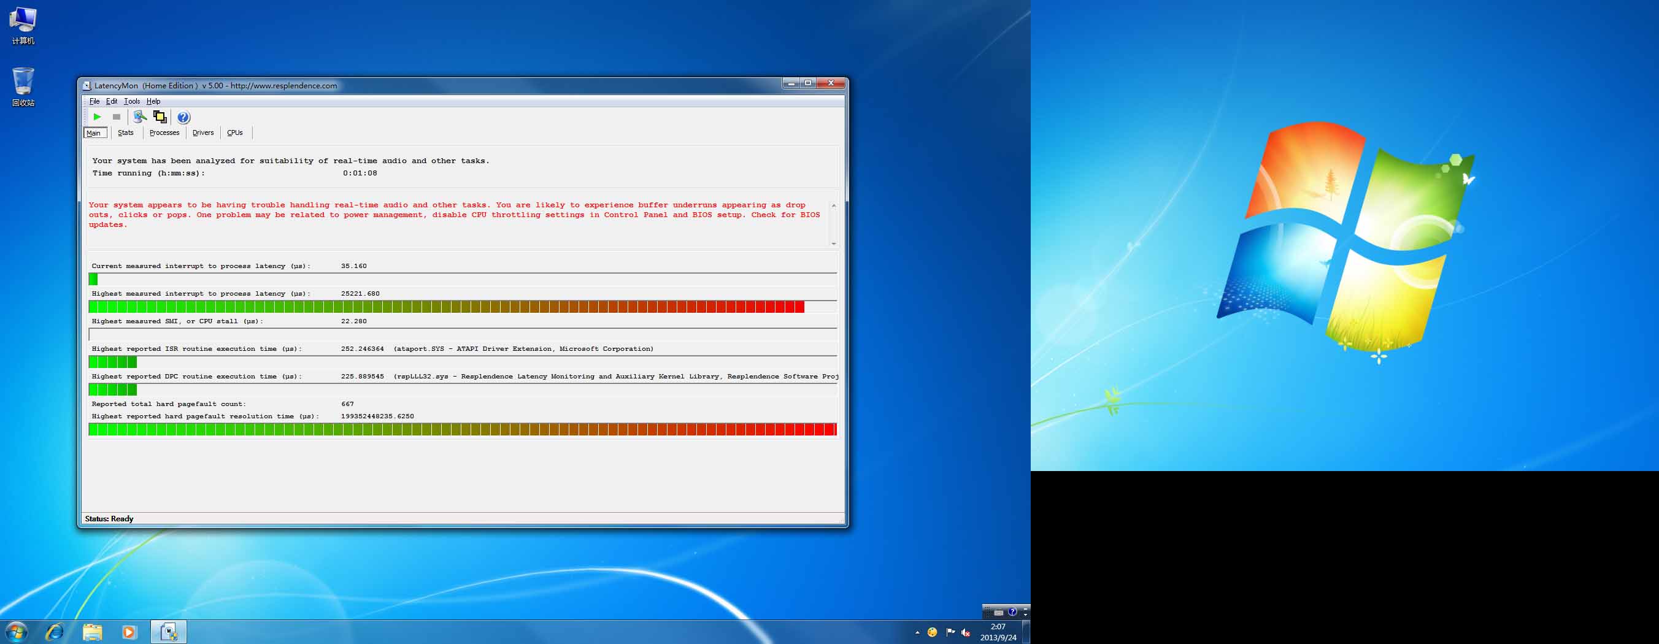Open Action Center flag tray icon

[950, 632]
